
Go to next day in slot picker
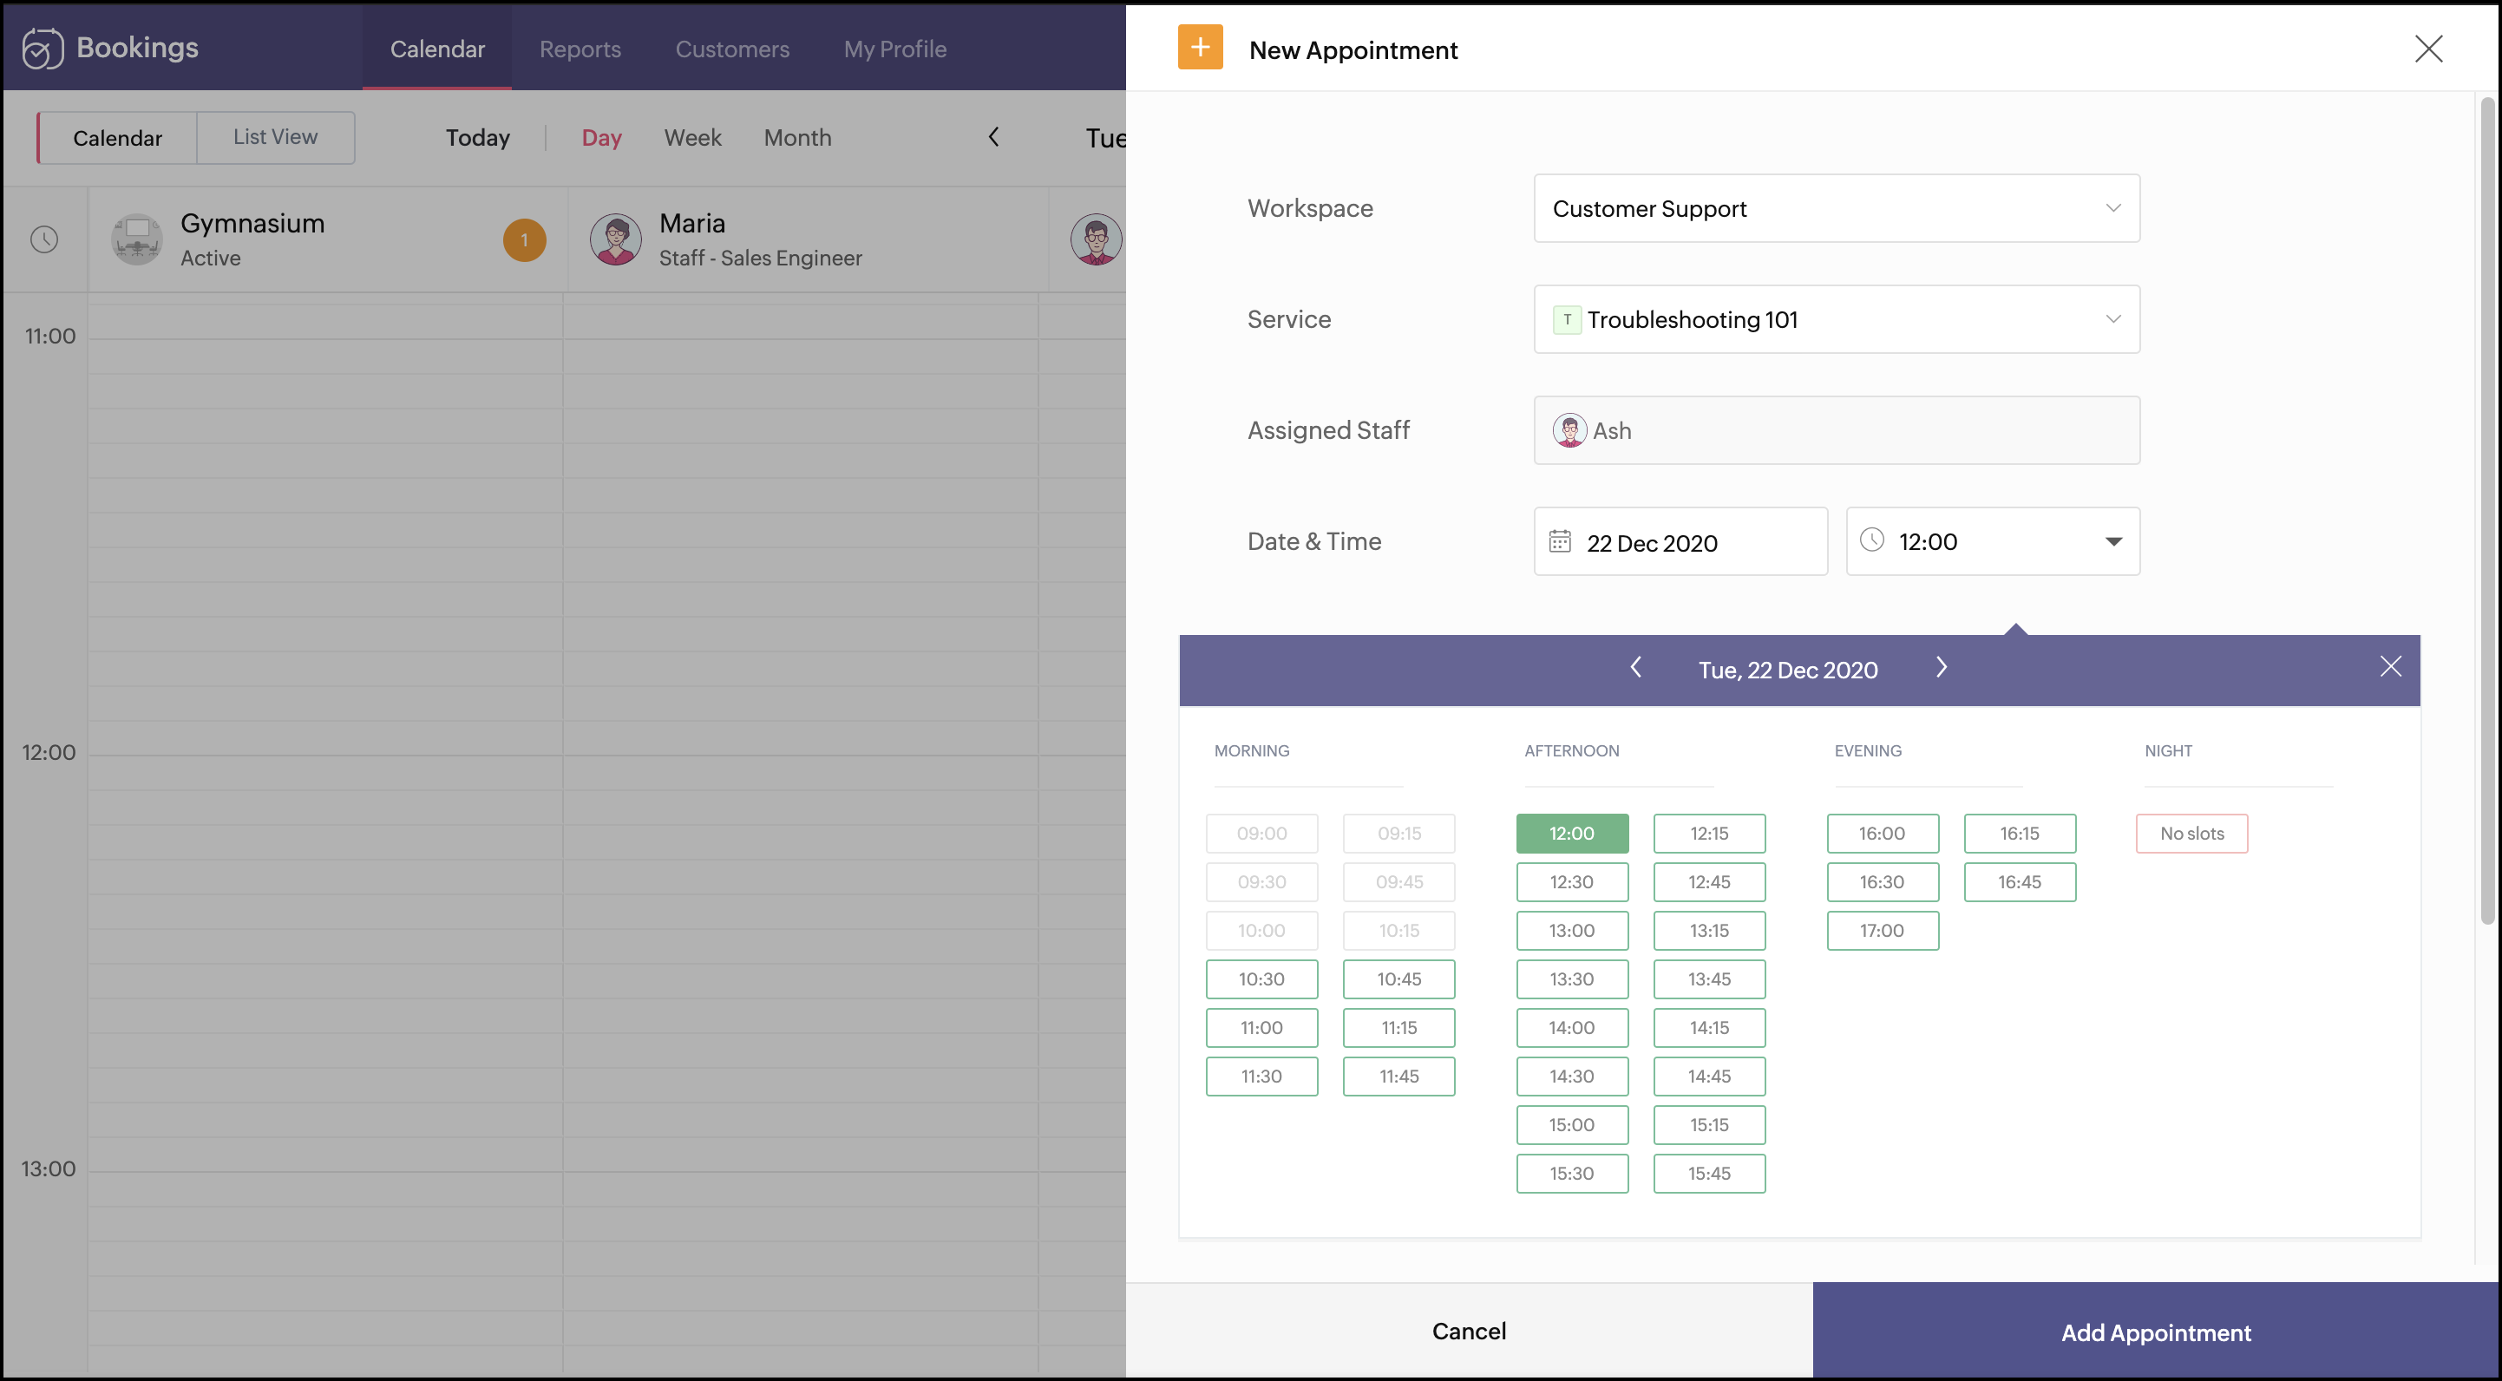[x=1941, y=668]
